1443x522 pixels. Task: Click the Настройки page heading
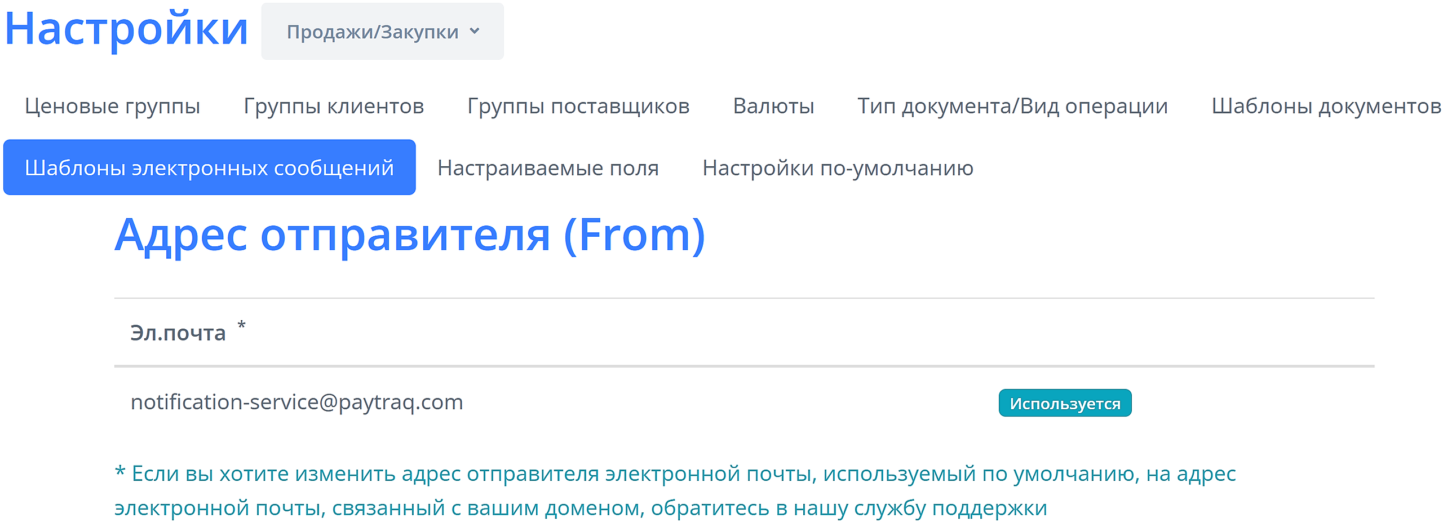click(126, 29)
